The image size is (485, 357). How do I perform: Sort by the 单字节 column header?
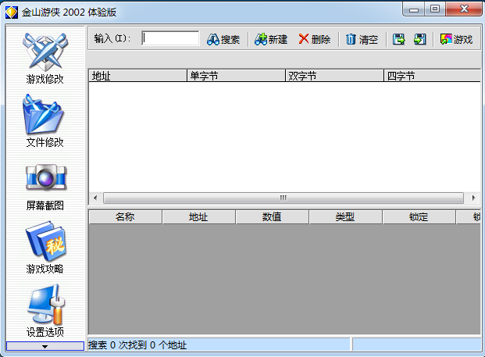tap(236, 76)
